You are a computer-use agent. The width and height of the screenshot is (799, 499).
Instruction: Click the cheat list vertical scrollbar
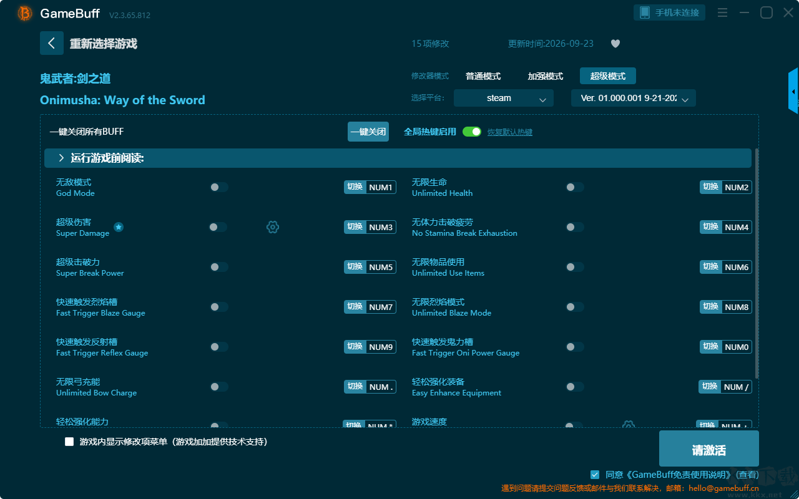click(x=757, y=263)
